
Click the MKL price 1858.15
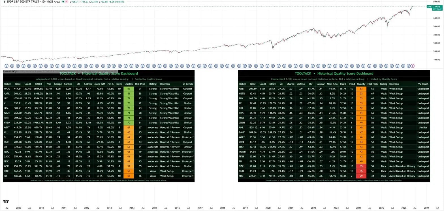[x=253, y=127]
